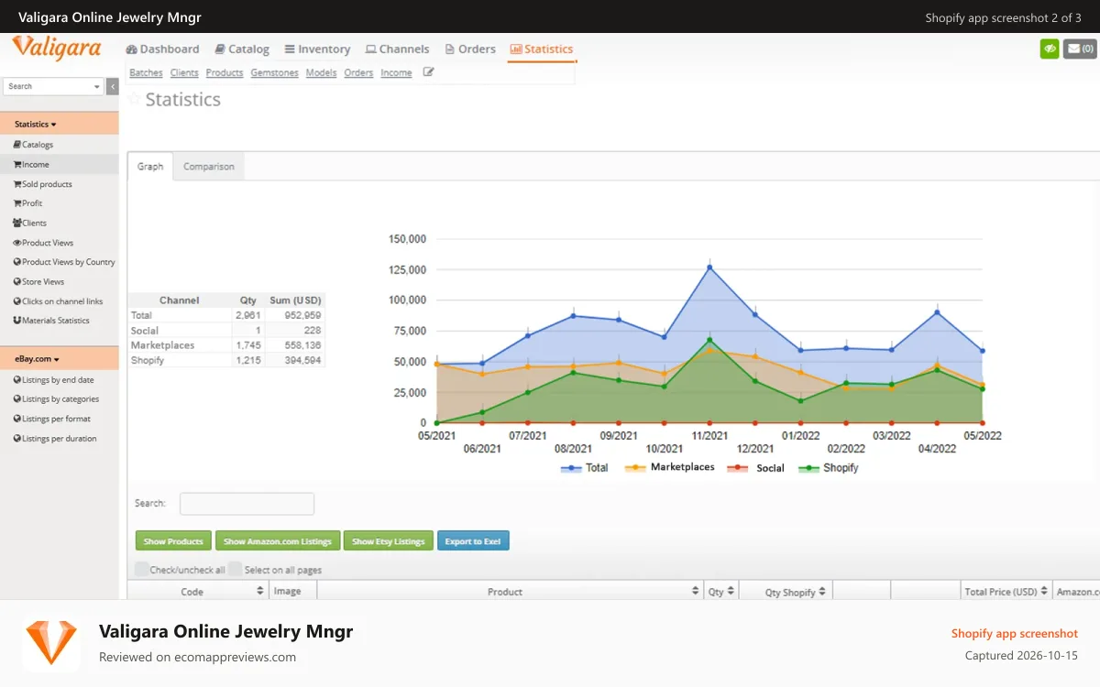Open the Models shortcut link
The width and height of the screenshot is (1100, 687).
321,72
